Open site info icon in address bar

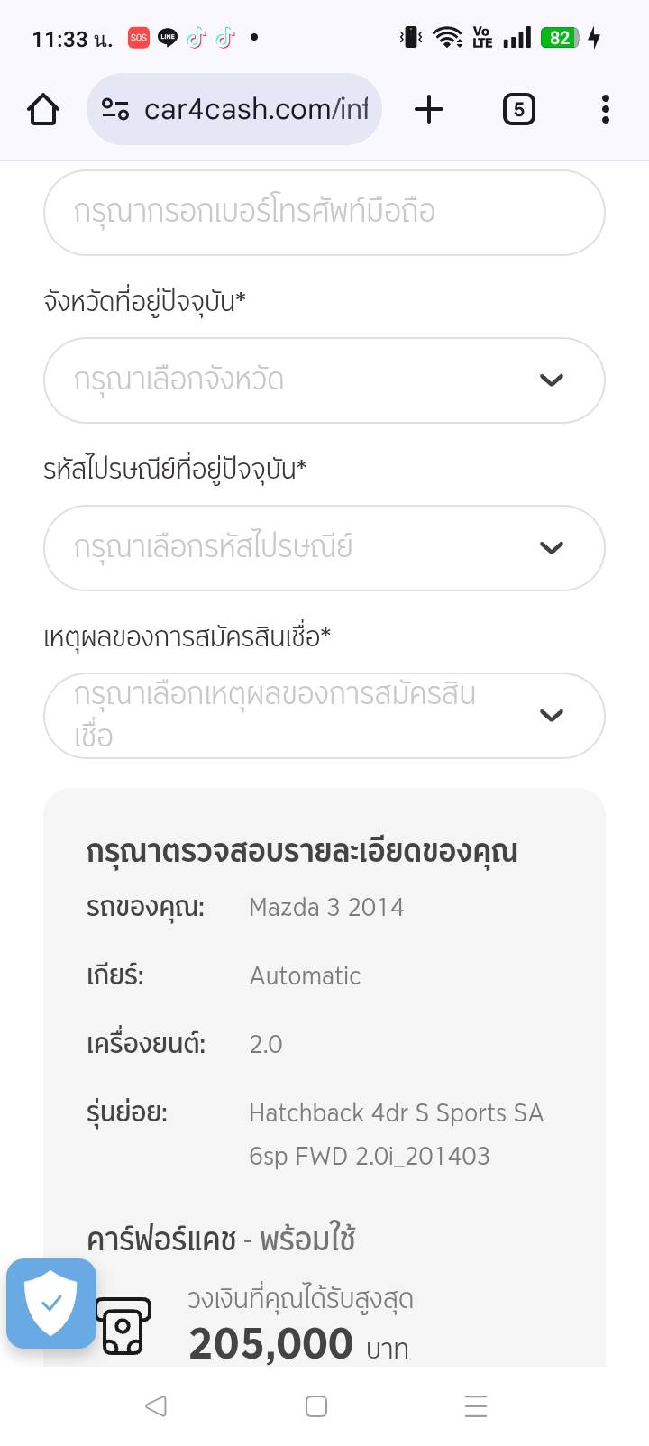[114, 110]
